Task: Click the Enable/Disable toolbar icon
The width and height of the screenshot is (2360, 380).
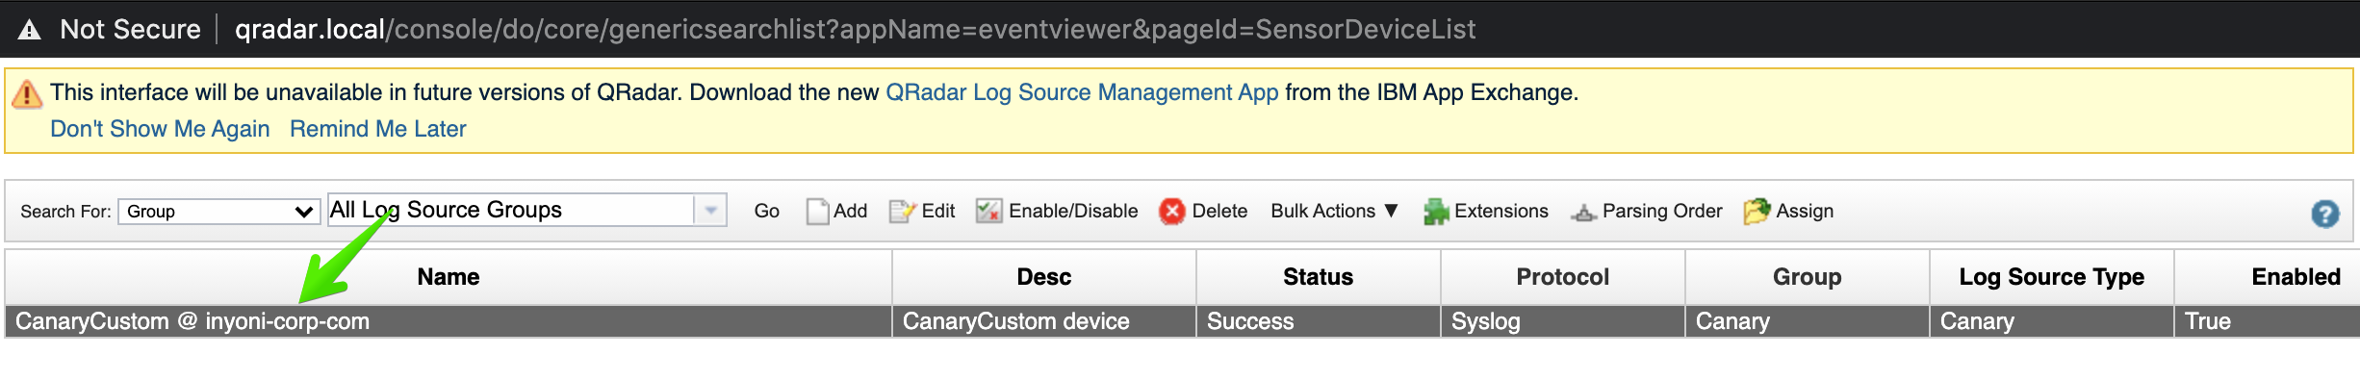Action: (x=988, y=211)
